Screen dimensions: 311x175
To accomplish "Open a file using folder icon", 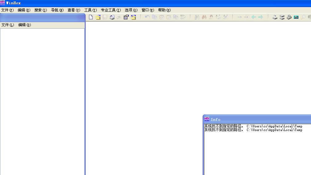I will (98, 17).
